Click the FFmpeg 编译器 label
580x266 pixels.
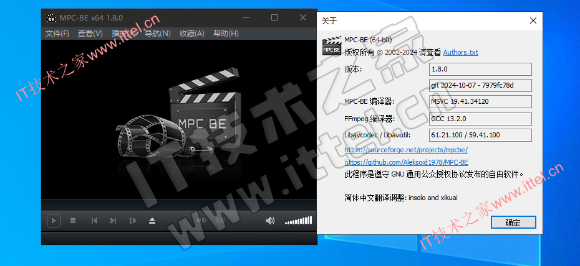click(x=370, y=119)
